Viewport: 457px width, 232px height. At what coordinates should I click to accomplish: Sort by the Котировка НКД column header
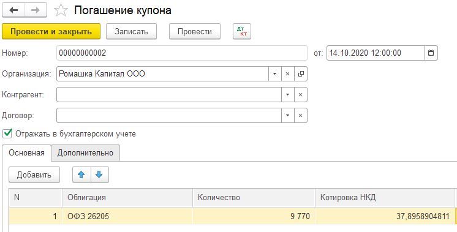point(385,198)
